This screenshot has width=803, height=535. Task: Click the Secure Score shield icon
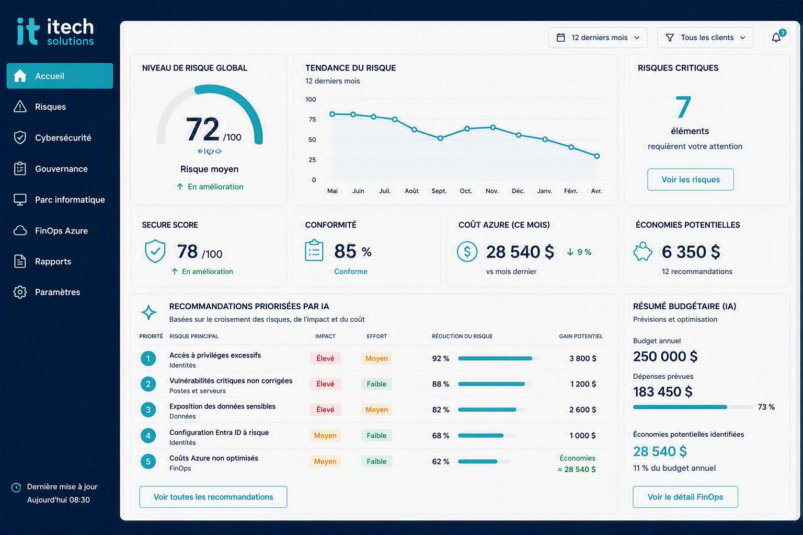click(x=155, y=251)
